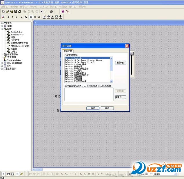184x179 pixels.
Task: Select InTouch 文本显示向导 entry
Action: [x=76, y=82]
